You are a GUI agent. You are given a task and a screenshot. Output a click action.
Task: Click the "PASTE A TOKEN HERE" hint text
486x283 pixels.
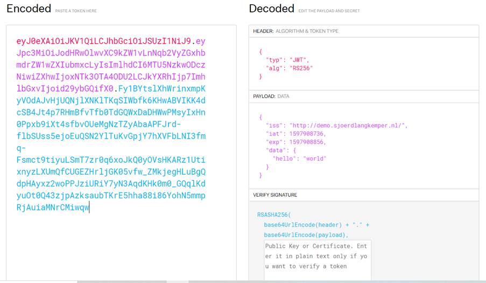tap(76, 11)
